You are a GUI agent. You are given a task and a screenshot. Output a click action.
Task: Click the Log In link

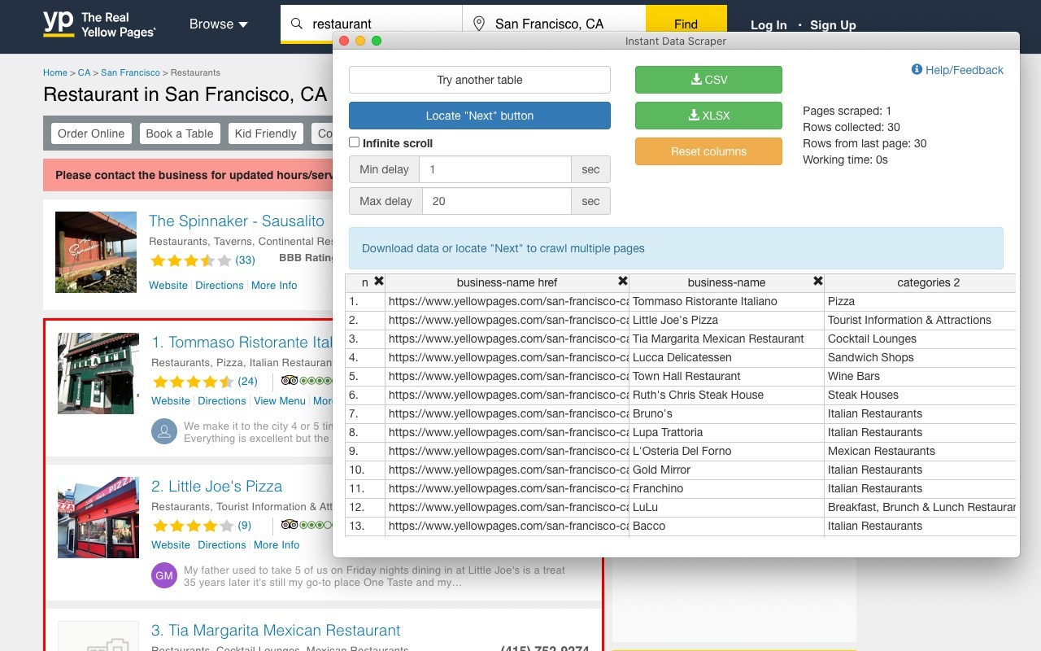[x=769, y=25]
